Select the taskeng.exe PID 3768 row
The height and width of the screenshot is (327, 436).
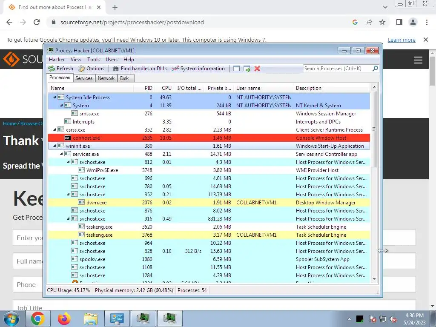209,235
